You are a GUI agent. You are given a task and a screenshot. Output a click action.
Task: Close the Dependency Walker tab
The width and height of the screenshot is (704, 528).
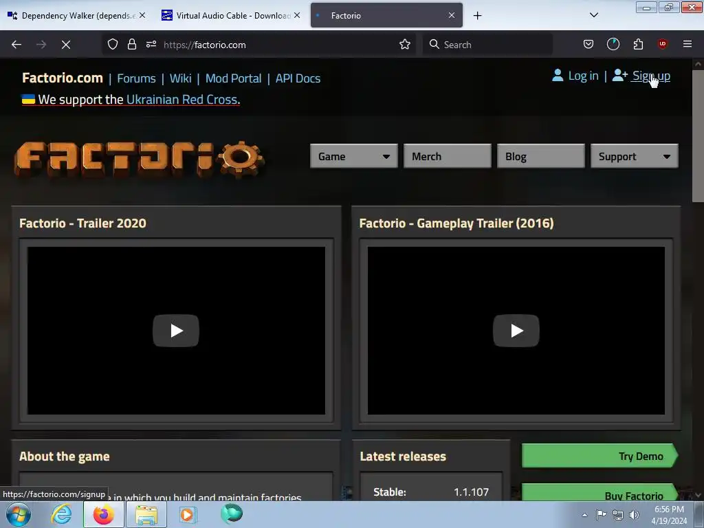pyautogui.click(x=142, y=15)
